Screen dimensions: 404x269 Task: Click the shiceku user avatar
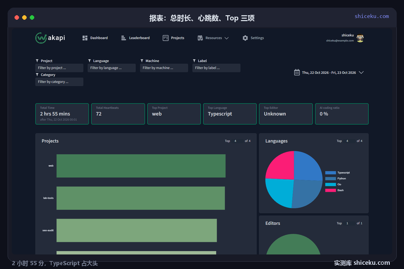point(360,38)
